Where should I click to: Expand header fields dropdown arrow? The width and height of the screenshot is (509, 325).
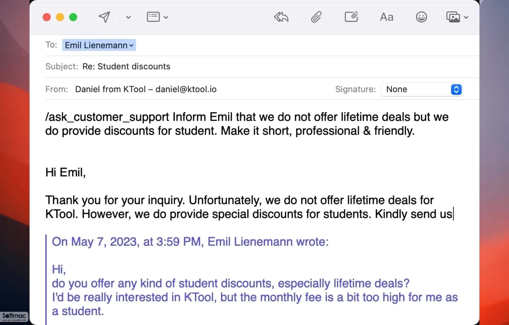[166, 17]
